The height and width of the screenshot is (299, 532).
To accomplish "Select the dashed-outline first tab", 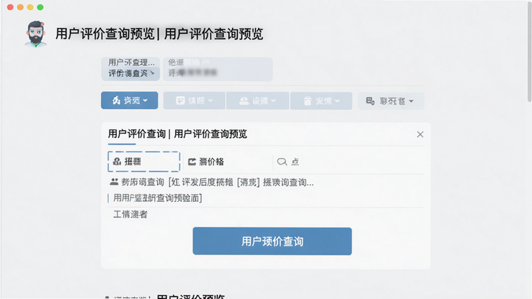I will click(x=144, y=161).
